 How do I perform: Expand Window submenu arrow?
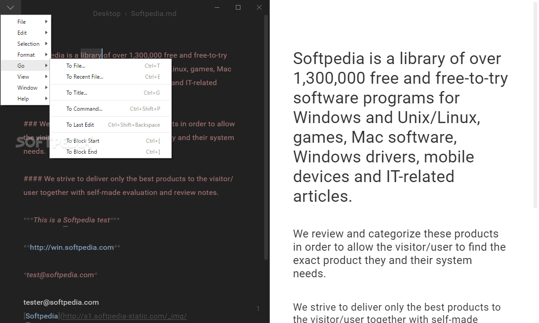46,87
